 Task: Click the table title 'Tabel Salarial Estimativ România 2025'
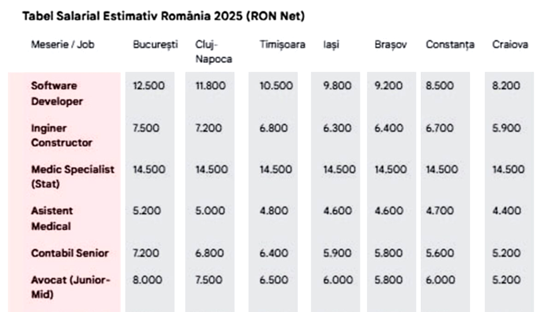pos(163,16)
